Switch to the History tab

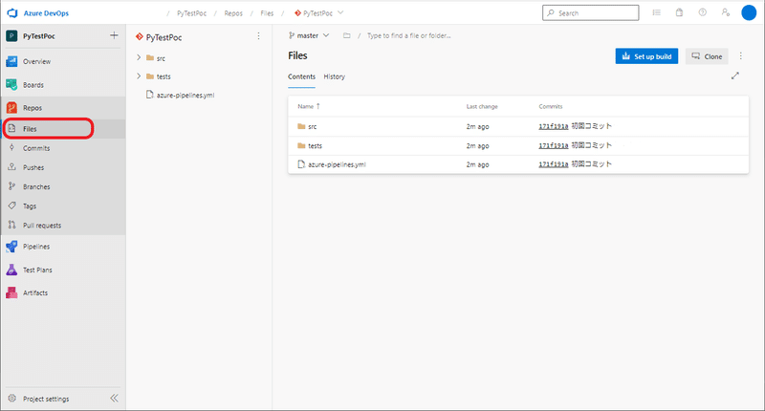(334, 76)
